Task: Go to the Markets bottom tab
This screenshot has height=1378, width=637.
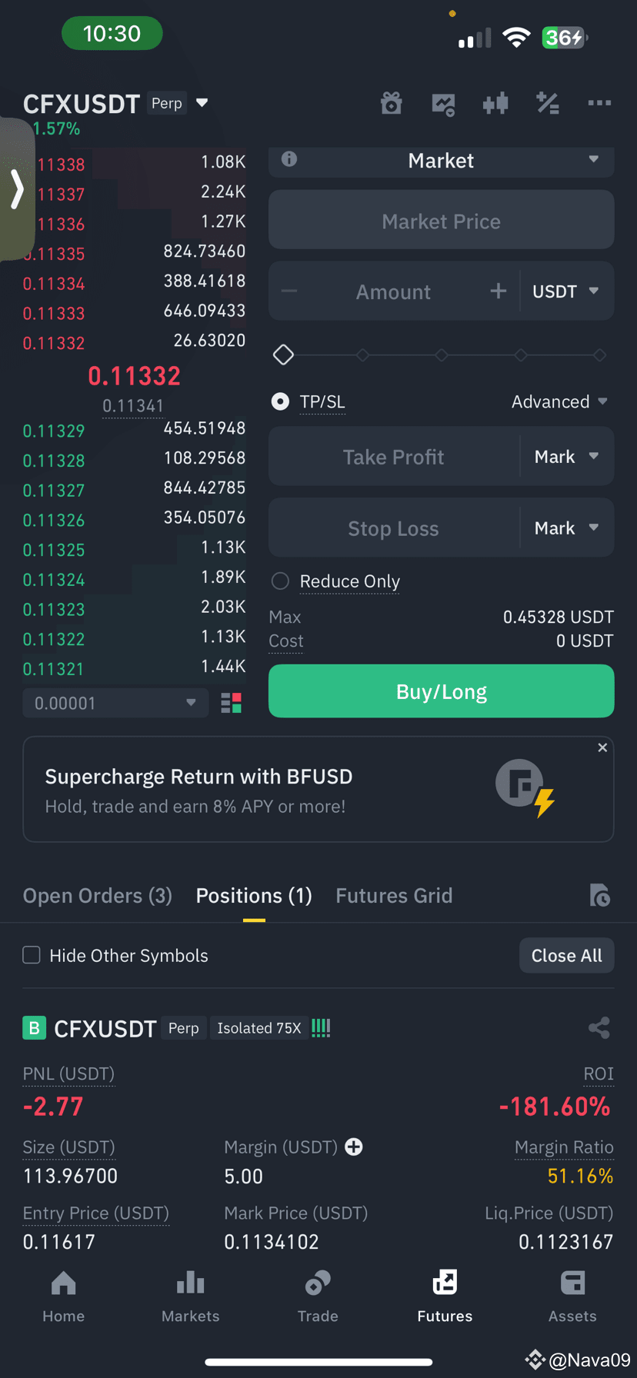Action: point(191,1297)
